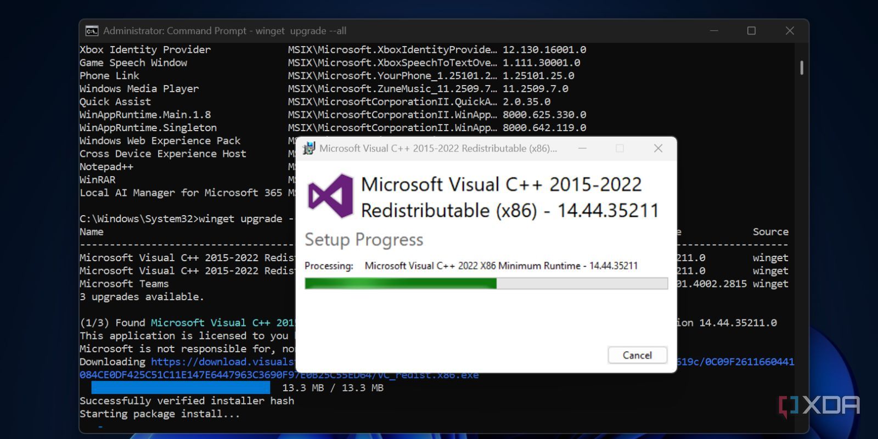Screen dimensions: 878x439
Task: Click version "12.130.16001.0" in the list
Action: [544, 49]
